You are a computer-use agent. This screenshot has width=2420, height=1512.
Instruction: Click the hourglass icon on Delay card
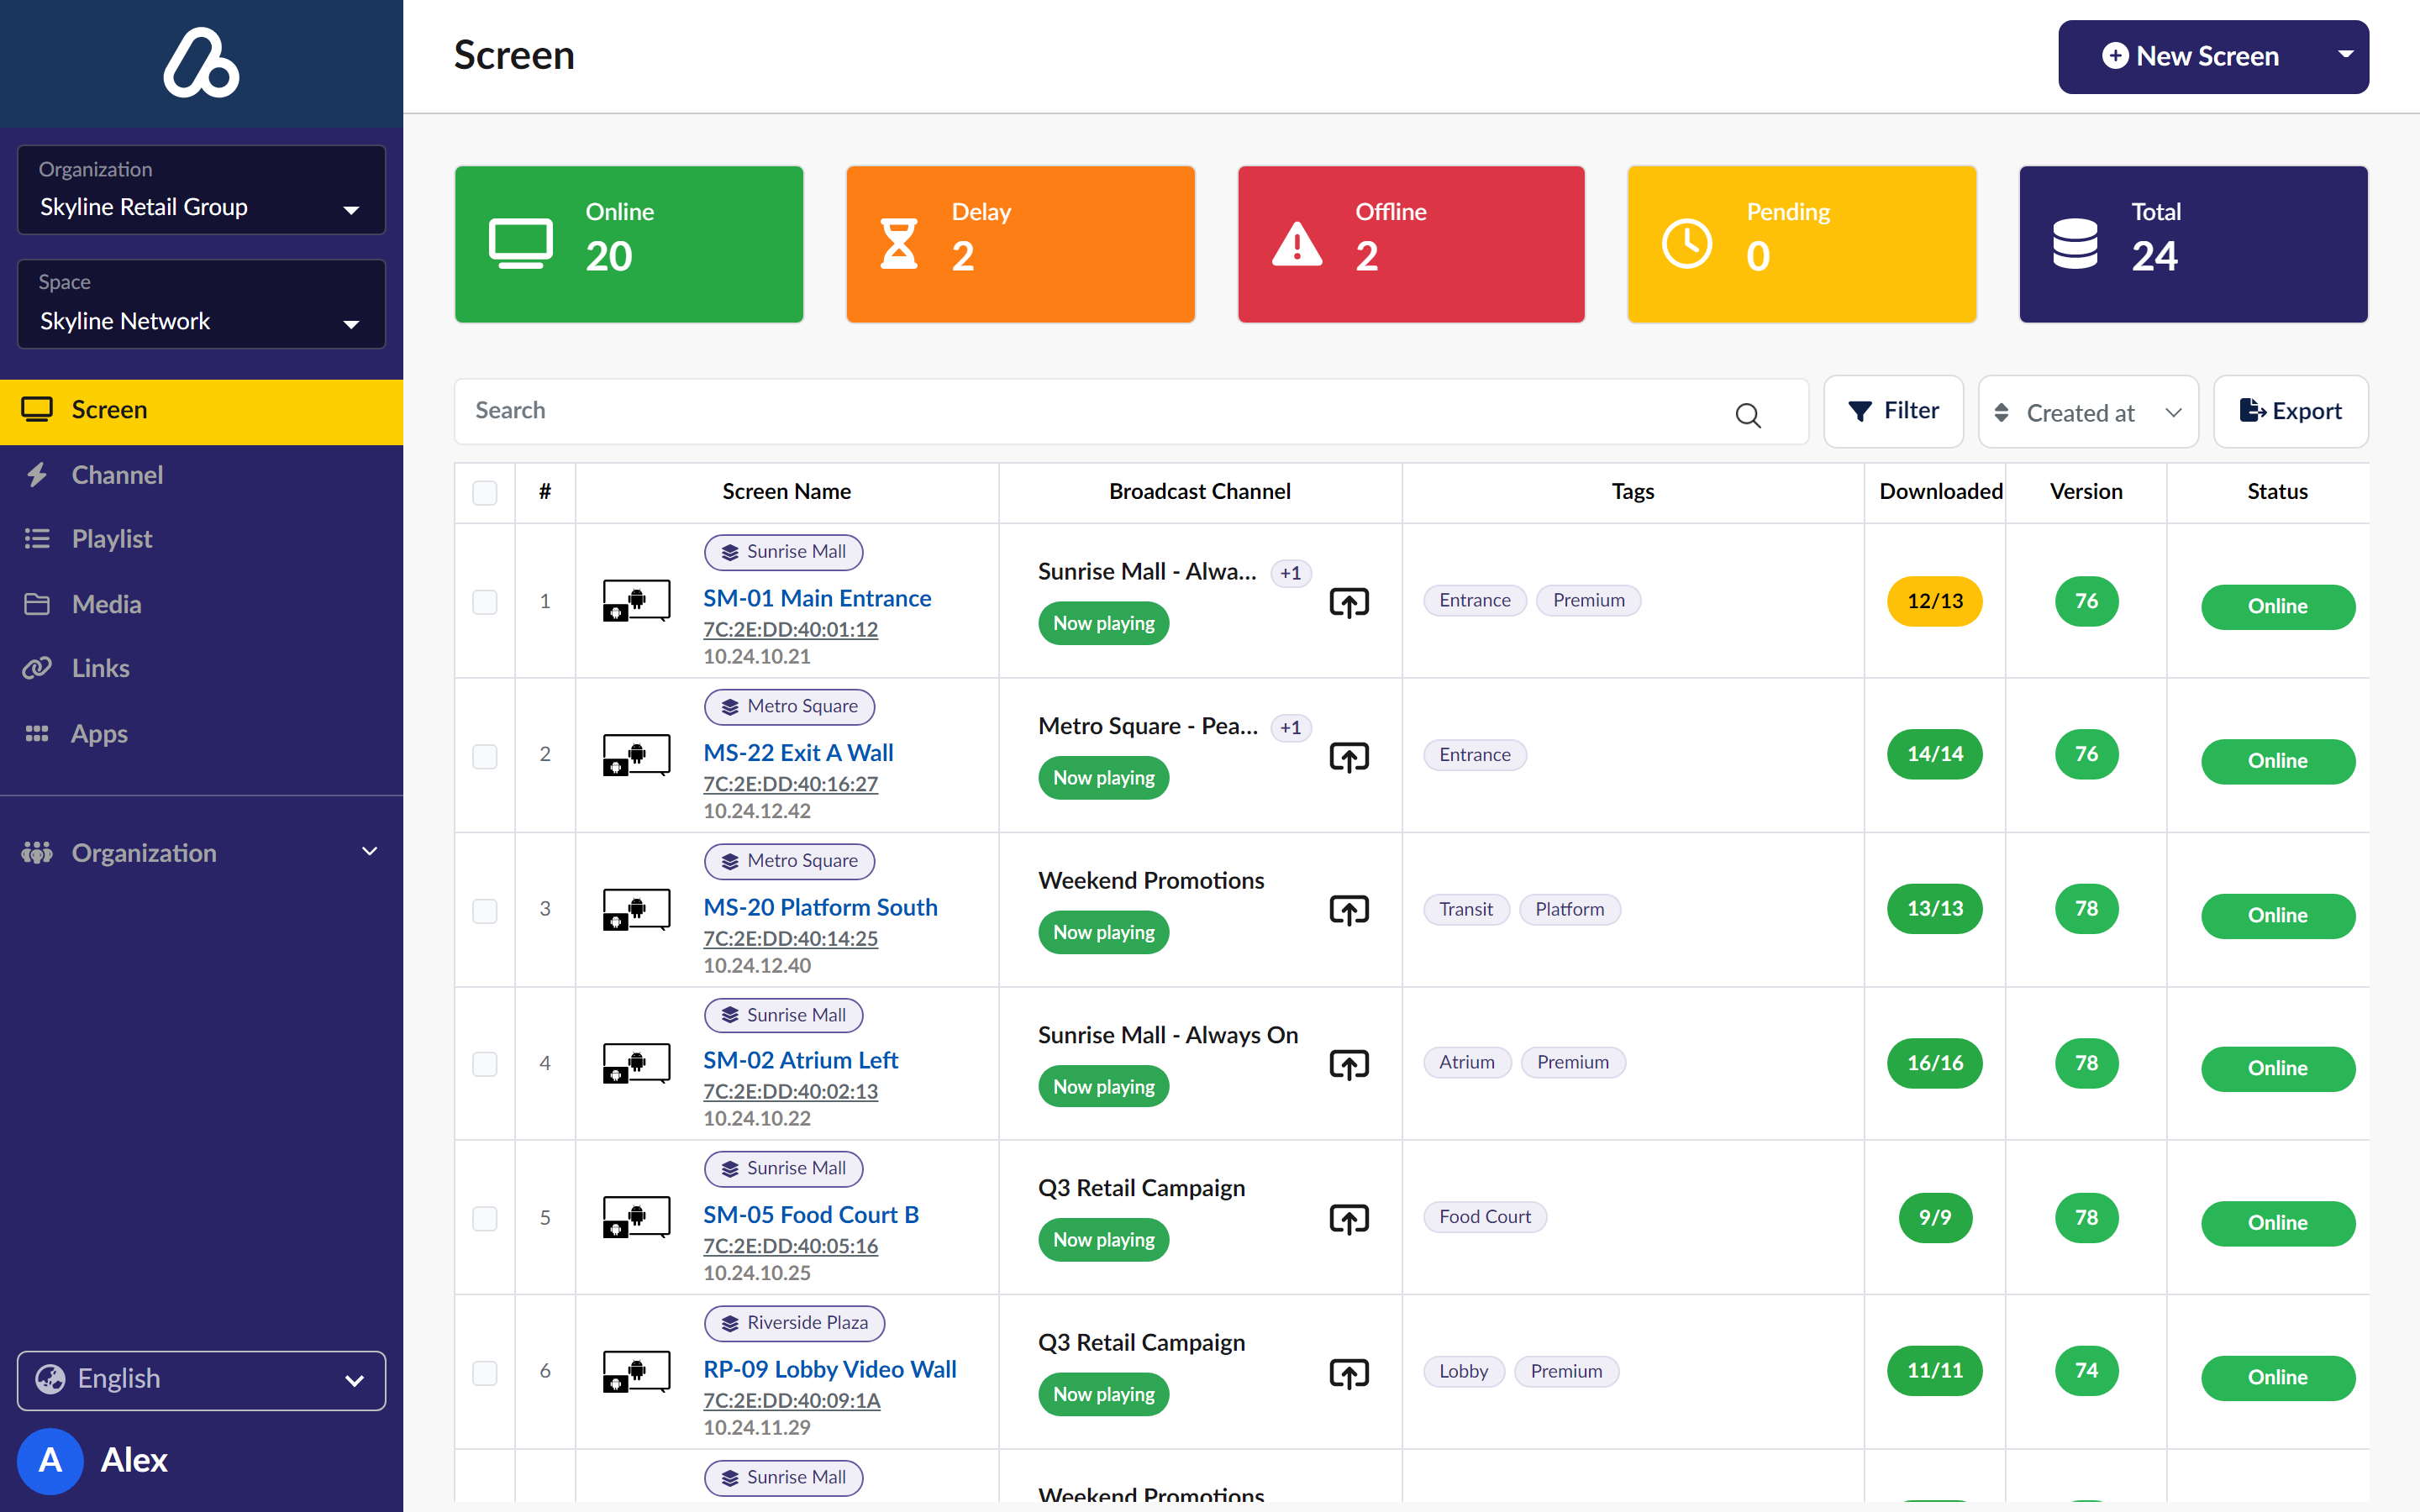tap(898, 244)
